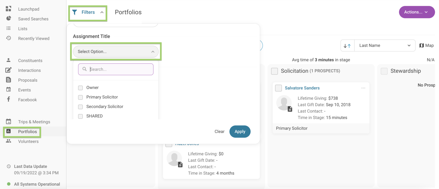Image resolution: width=439 pixels, height=189 pixels.
Task: Expand the Actions menu
Action: pos(417,12)
